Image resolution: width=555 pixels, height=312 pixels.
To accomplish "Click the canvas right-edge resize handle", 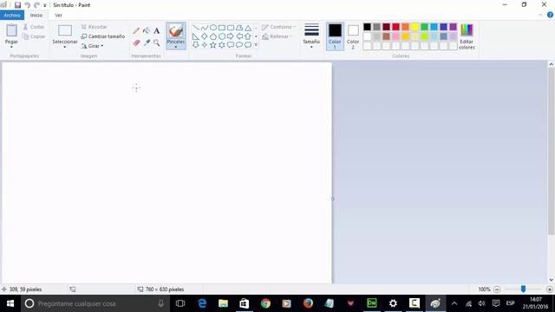I will pos(332,199).
